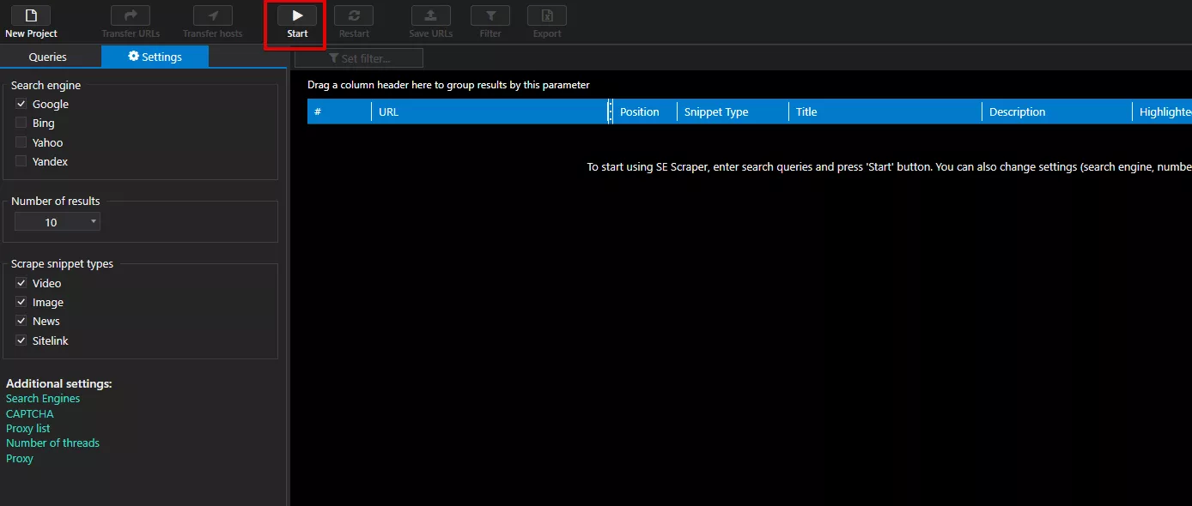Click the Save URLs toolbar icon
Viewport: 1192px width, 506px height.
431,15
